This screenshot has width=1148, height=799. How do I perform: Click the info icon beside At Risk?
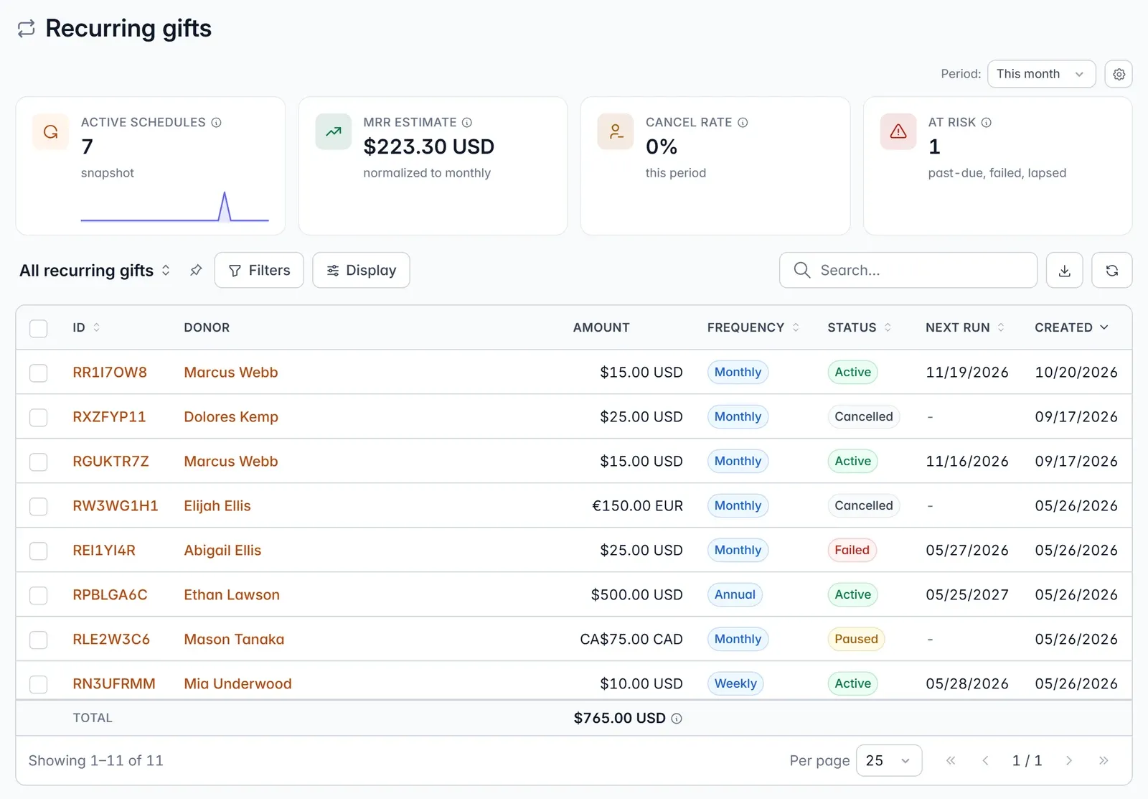pyautogui.click(x=987, y=123)
